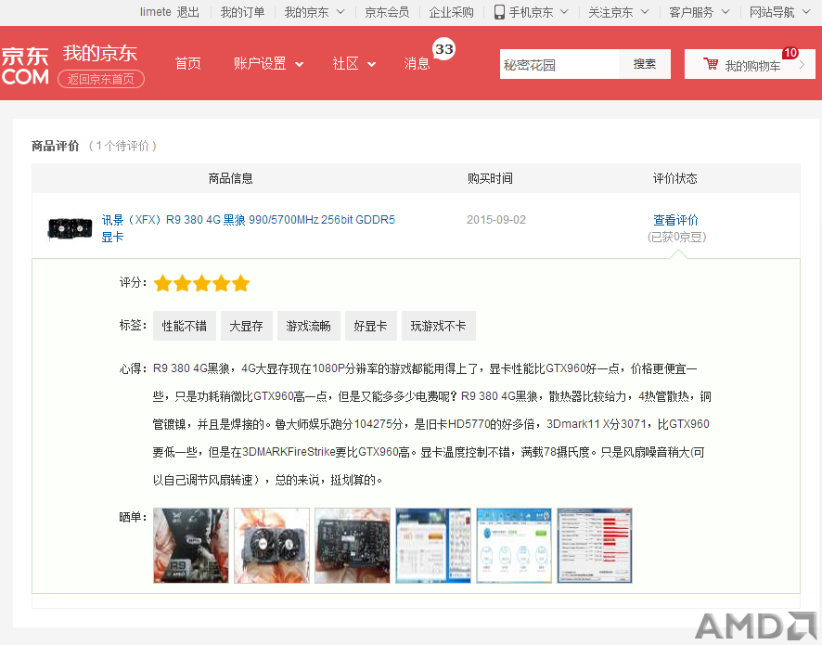
Task: Expand the 网站导航 dropdown
Action: tap(806, 11)
